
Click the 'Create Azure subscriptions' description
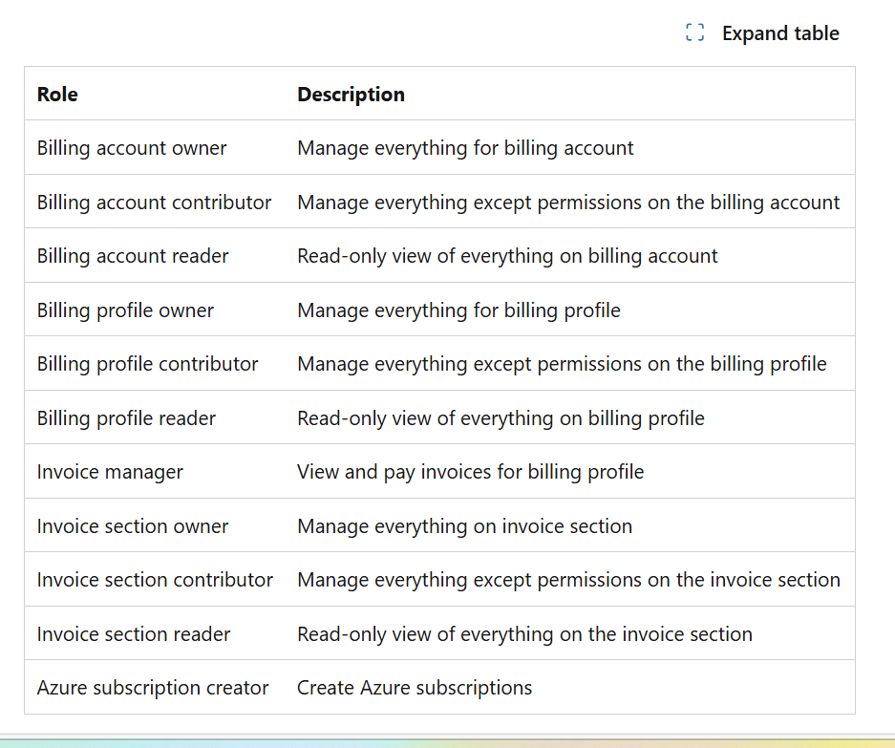(415, 688)
